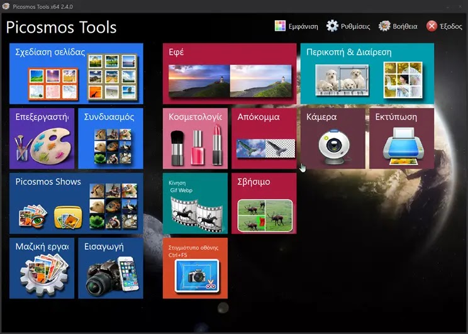Open the Εφέ lighthouse effects tile
The image size is (468, 334).
[x=230, y=74]
